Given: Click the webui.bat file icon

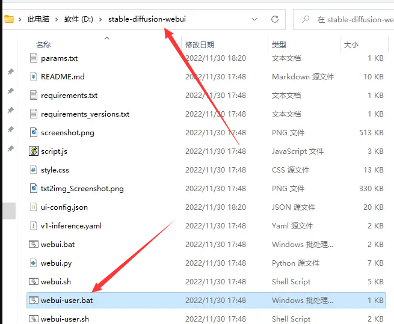Looking at the screenshot, I should pyautogui.click(x=34, y=244).
